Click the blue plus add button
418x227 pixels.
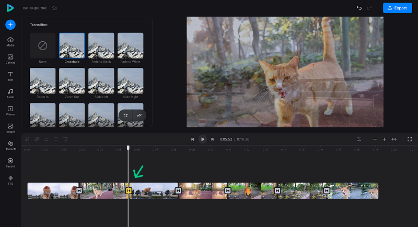[10, 25]
